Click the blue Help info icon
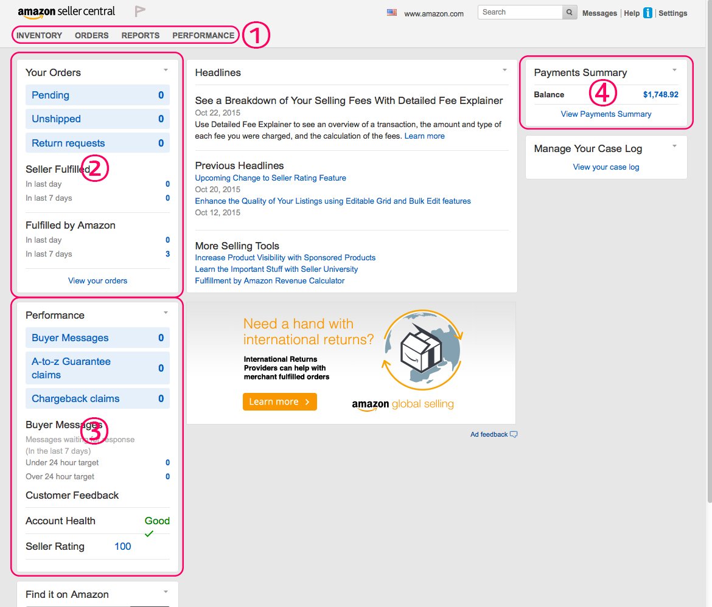 pyautogui.click(x=648, y=13)
